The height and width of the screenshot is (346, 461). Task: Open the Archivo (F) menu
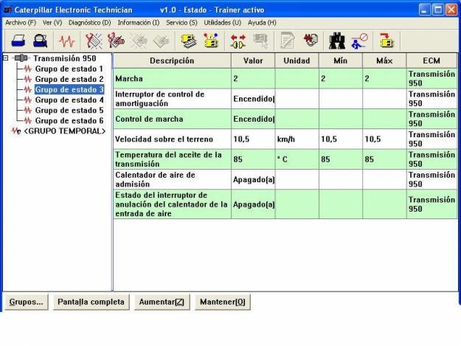click(21, 23)
